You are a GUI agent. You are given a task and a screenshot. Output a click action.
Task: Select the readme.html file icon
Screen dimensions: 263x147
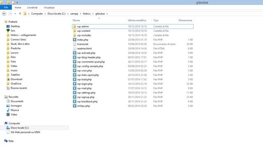(x=75, y=49)
